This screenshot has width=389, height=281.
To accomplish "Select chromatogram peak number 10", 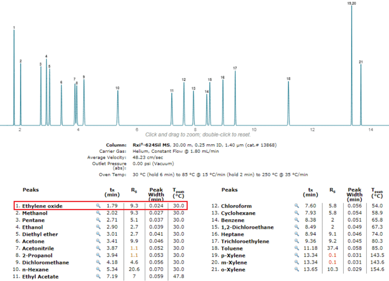I will tap(118, 108).
